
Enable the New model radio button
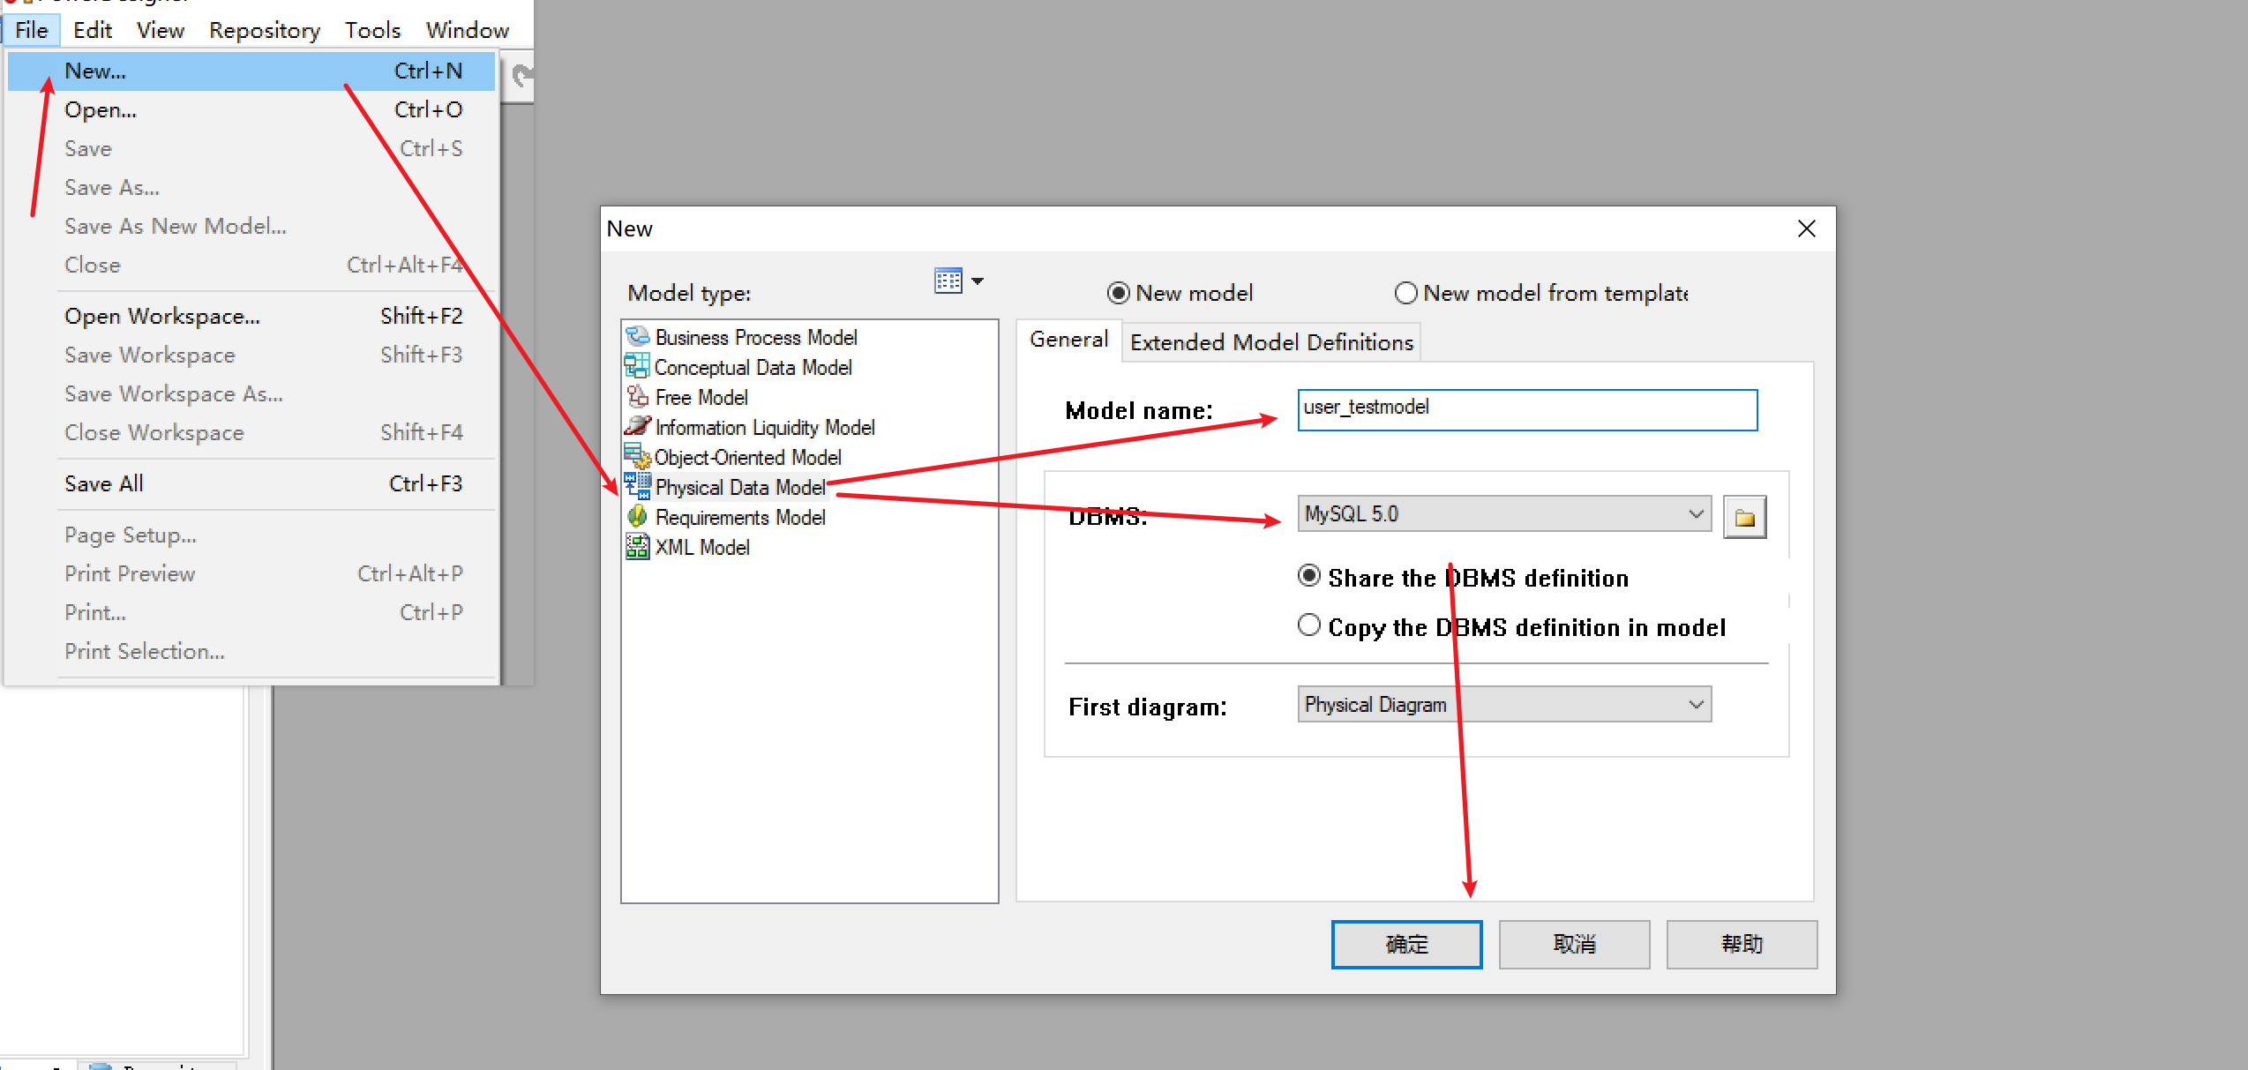[x=1118, y=292]
